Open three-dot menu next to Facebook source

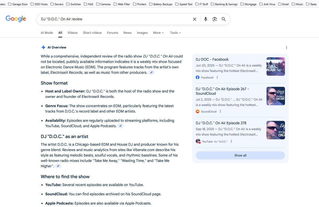coord(217,77)
